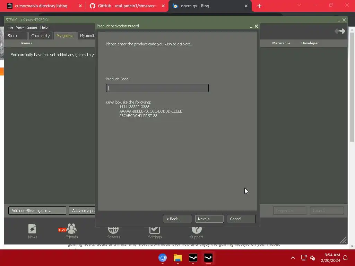Switch to the Store tab
This screenshot has width=355, height=266.
(x=16, y=36)
